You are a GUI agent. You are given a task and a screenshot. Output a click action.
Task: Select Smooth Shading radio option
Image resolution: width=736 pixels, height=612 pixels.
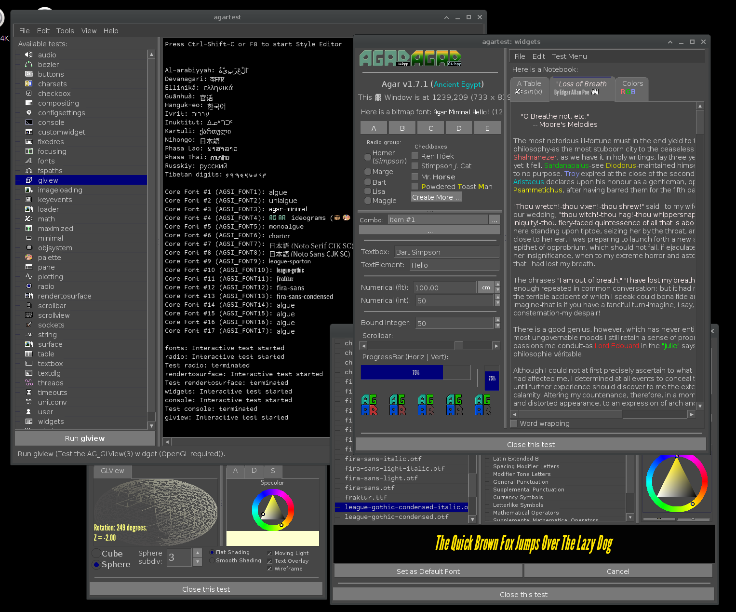pyautogui.click(x=212, y=560)
